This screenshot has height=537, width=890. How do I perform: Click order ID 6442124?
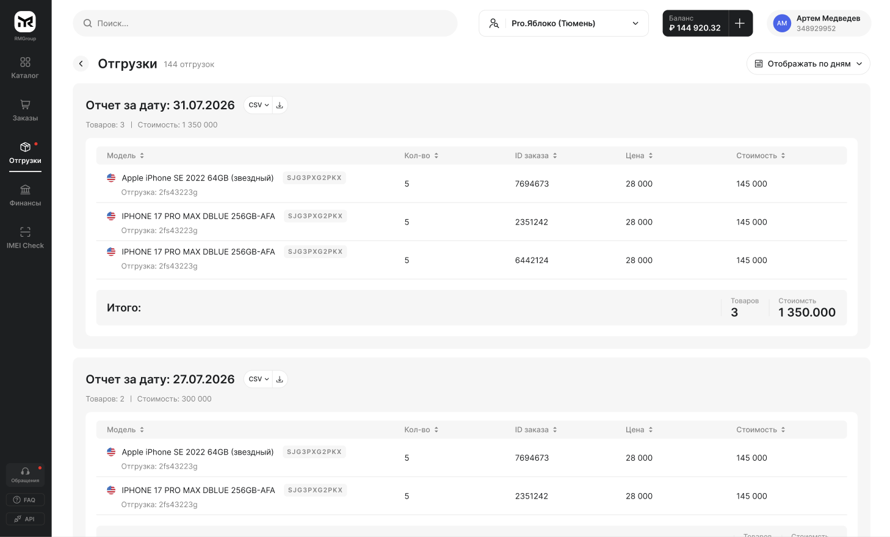click(532, 260)
